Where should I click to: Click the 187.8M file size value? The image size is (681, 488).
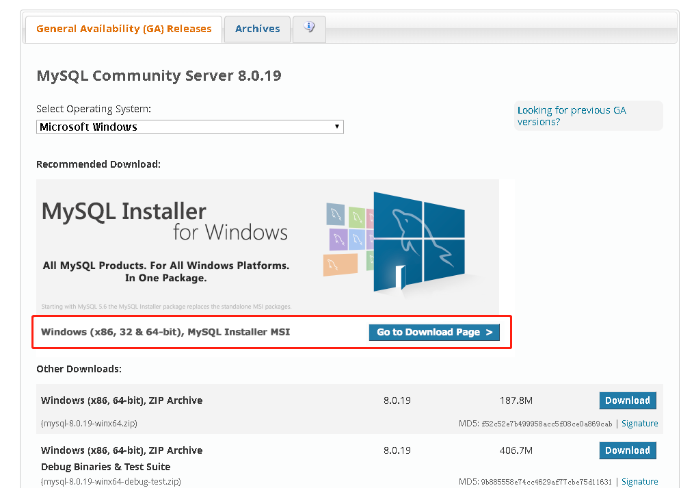point(516,400)
